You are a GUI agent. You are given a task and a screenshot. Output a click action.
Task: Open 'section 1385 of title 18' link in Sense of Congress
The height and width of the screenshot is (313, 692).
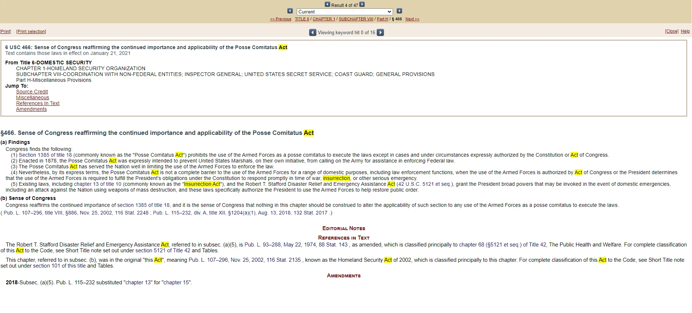[143, 205]
